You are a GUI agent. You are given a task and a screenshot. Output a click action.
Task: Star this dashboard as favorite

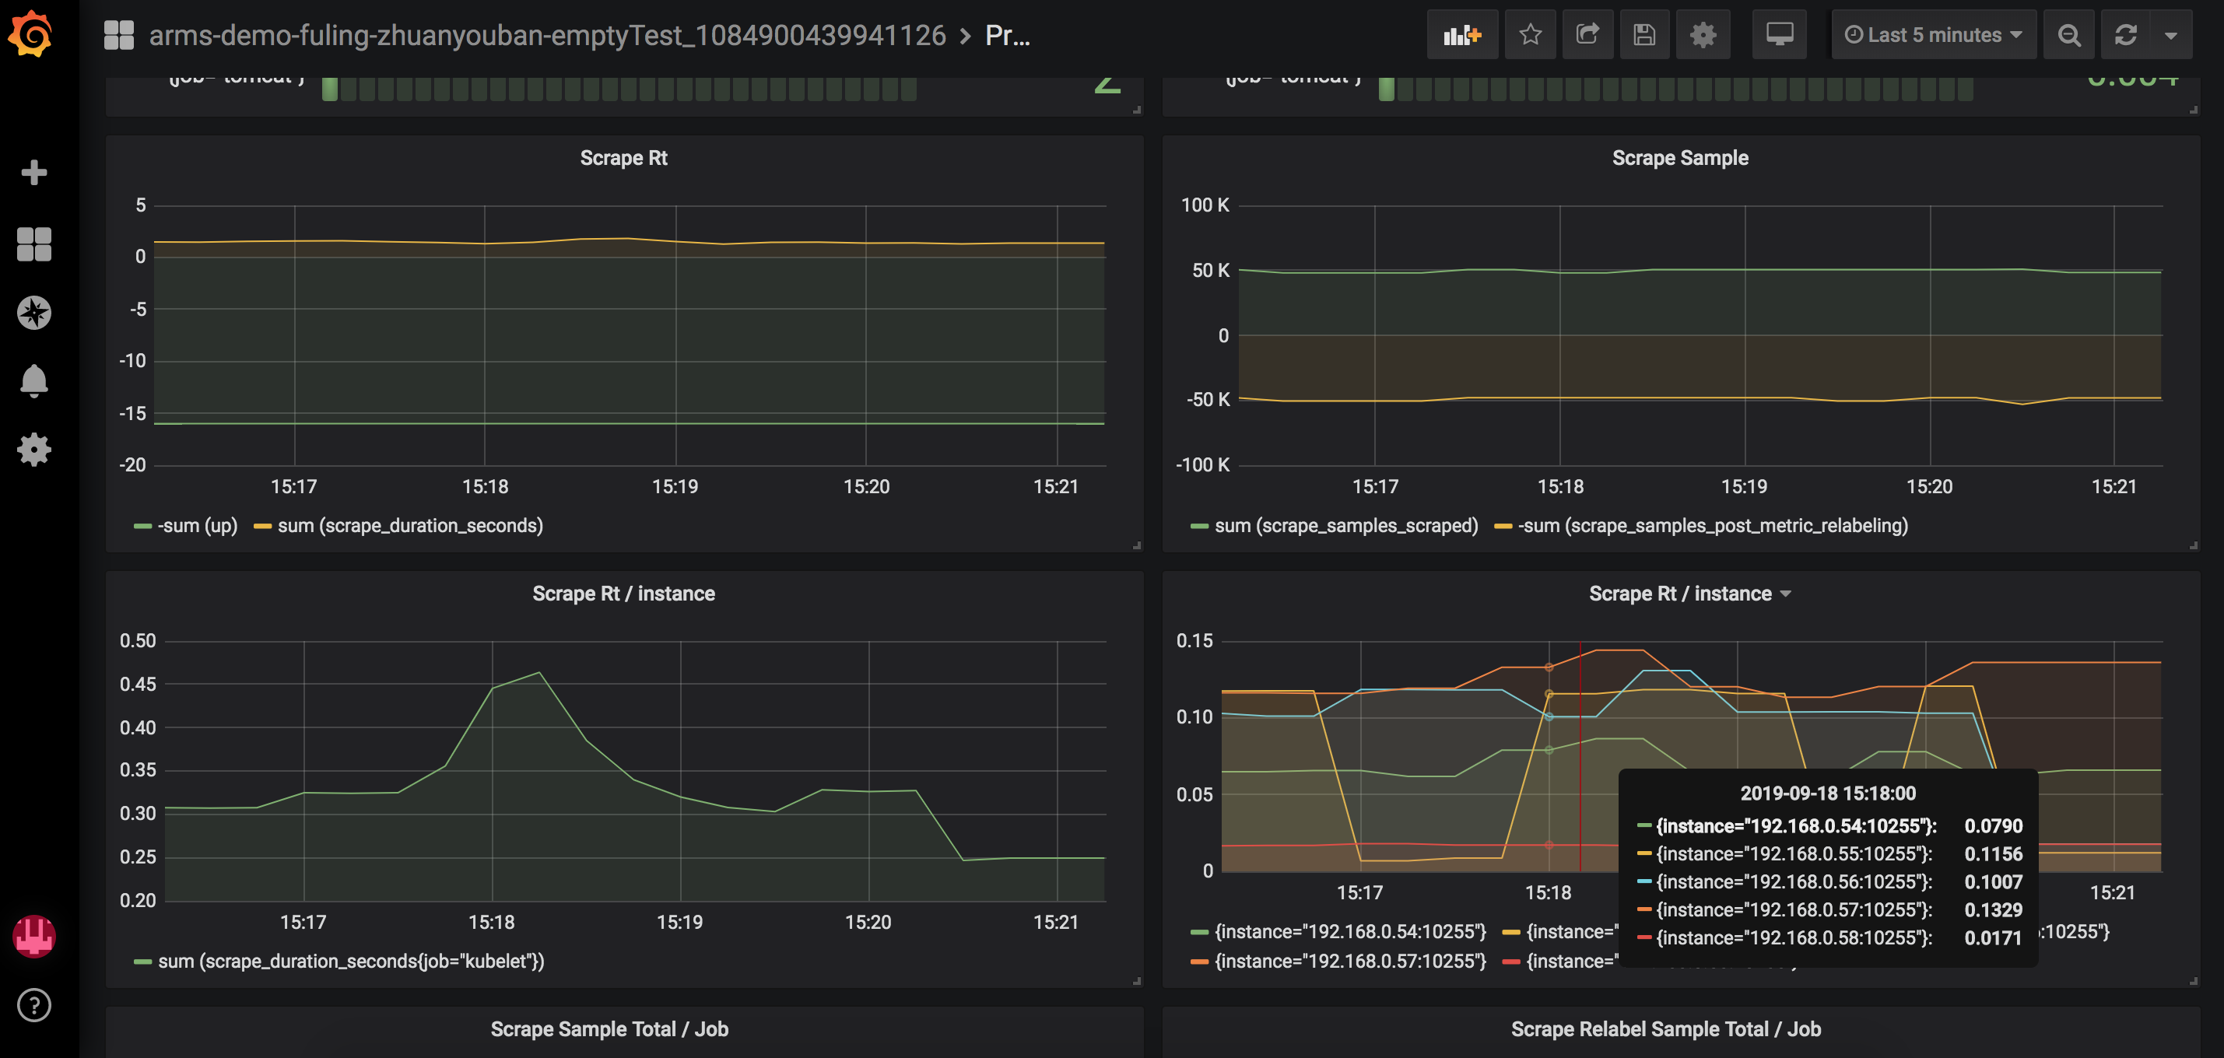pyautogui.click(x=1530, y=34)
